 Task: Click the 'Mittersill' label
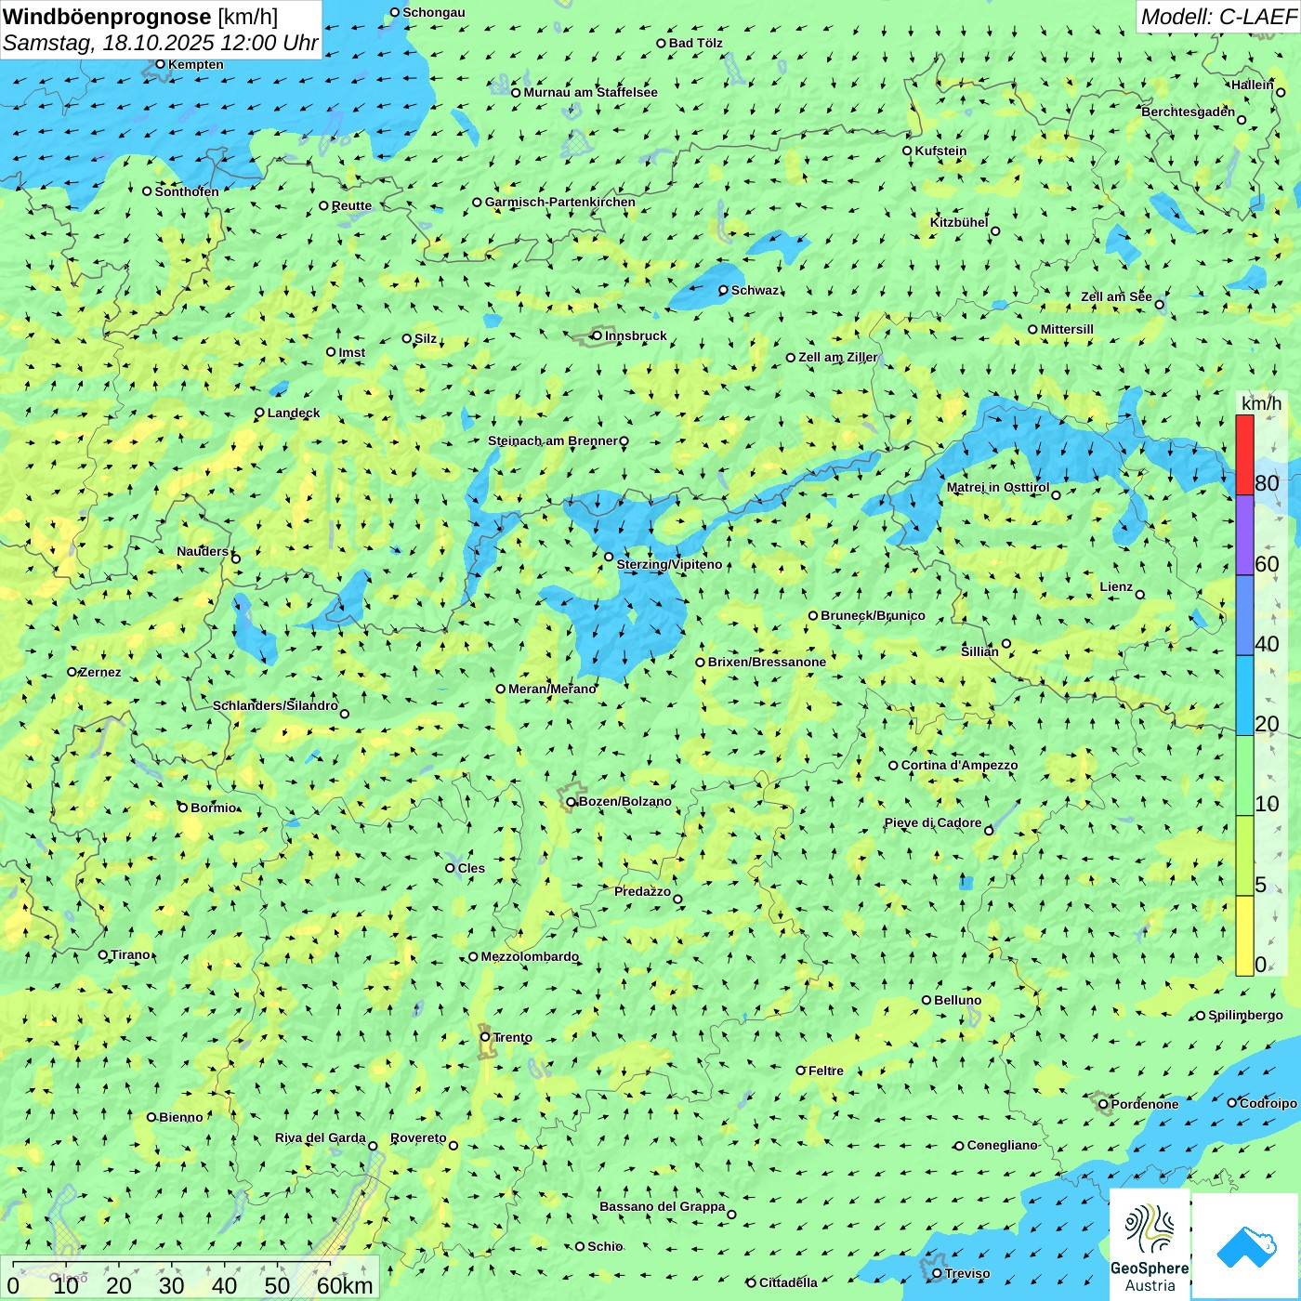click(x=1067, y=329)
